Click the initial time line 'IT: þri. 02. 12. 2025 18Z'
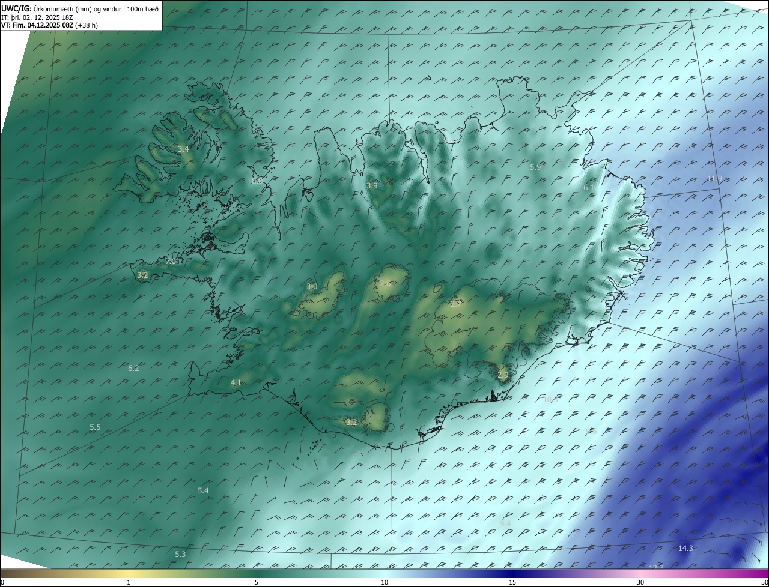Image resolution: width=769 pixels, height=587 pixels. (x=37, y=17)
